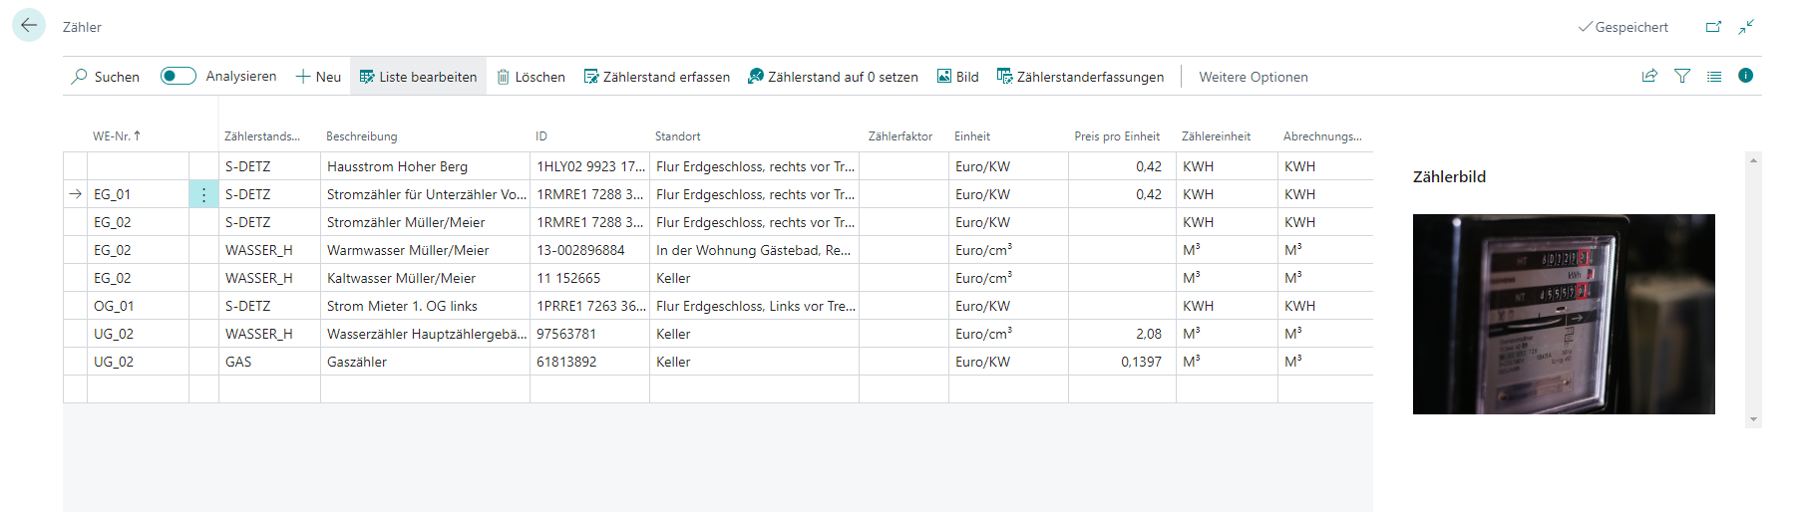Click Zählerstand erfassen button

click(x=656, y=77)
